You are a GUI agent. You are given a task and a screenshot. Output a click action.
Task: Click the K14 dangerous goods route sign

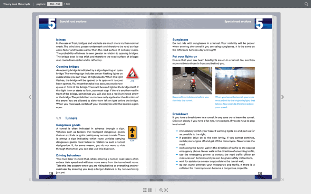click(132, 133)
